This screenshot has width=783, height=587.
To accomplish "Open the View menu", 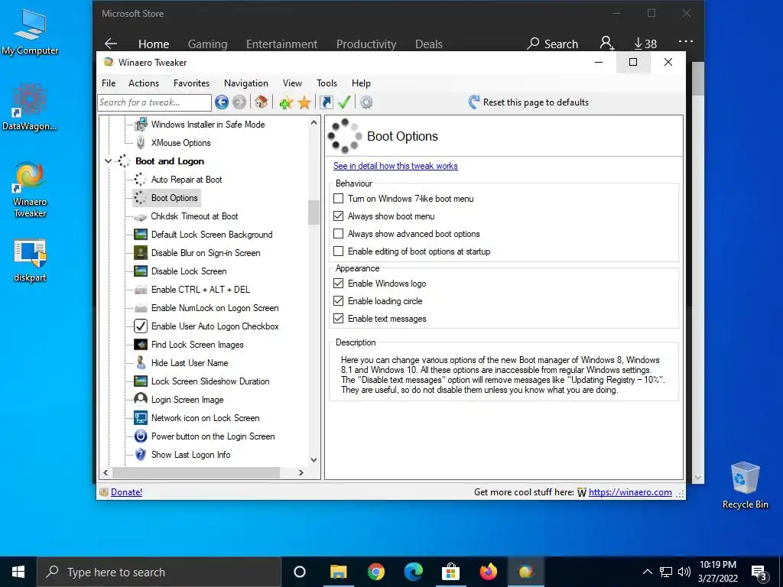I will click(x=292, y=83).
